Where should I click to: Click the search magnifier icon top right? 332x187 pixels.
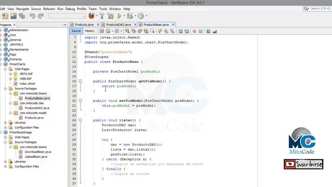(306, 8)
